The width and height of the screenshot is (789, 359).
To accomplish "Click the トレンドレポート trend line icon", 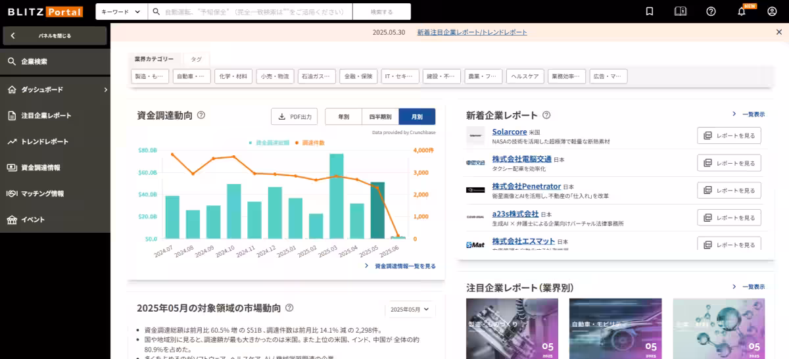I will pyautogui.click(x=12, y=141).
